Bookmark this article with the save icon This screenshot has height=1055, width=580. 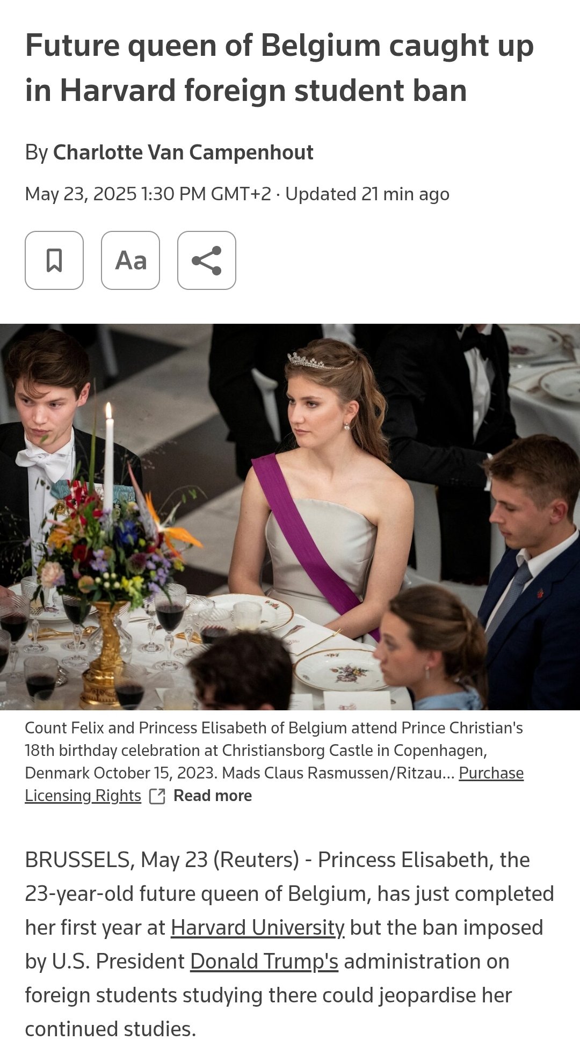point(54,260)
